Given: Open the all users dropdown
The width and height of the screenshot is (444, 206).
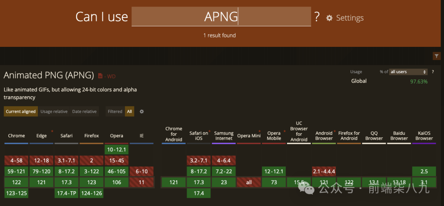Looking at the screenshot, I should [408, 72].
